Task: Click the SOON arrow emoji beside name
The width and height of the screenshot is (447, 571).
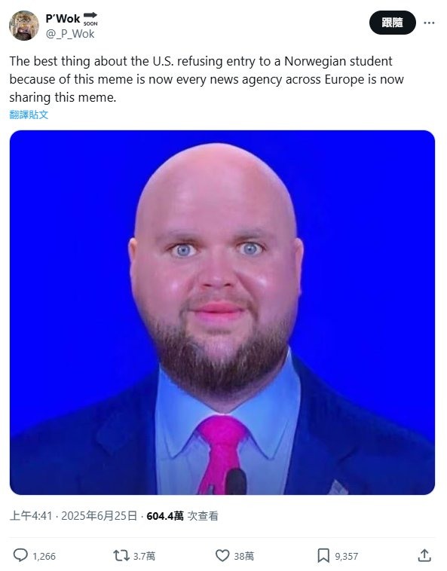Action: [x=90, y=19]
